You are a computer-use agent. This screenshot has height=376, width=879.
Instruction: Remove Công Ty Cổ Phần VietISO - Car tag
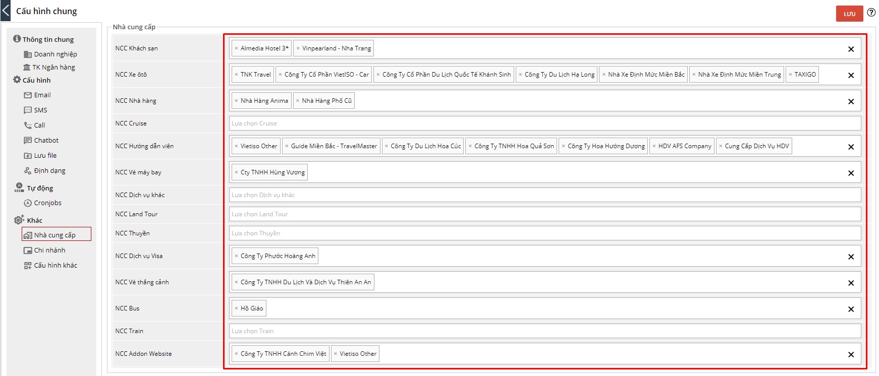[280, 75]
